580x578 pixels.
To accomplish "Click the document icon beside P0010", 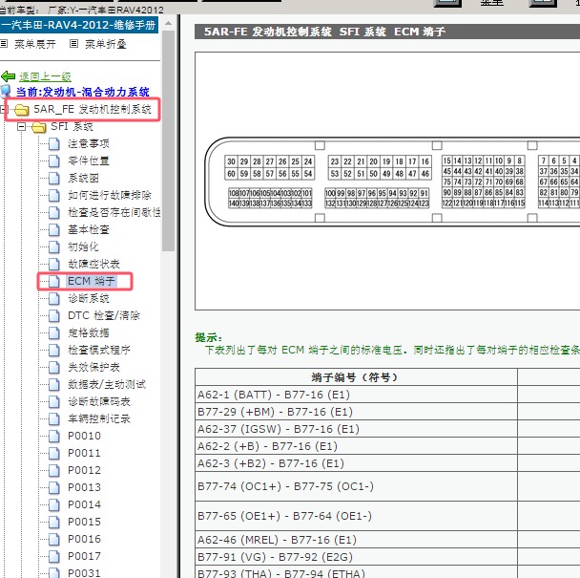I will pos(54,436).
